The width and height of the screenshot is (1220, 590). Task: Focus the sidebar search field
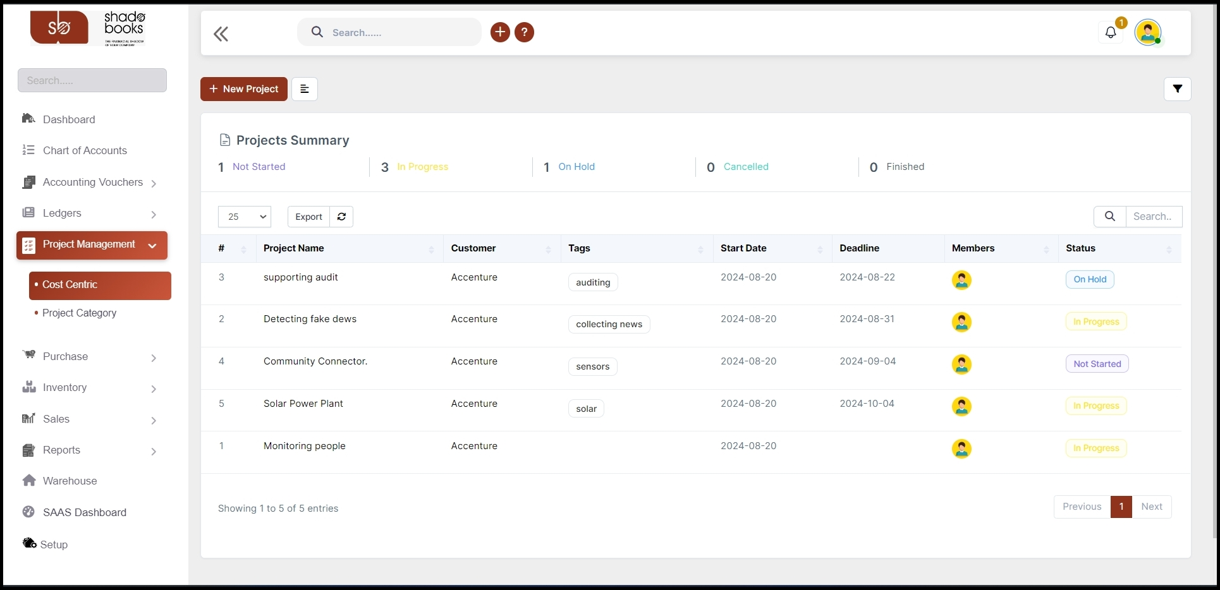92,80
